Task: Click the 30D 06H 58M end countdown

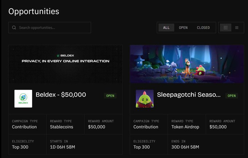Action: (185, 147)
